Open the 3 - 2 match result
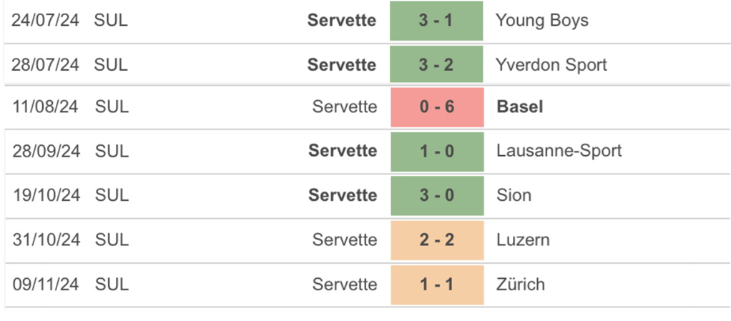The width and height of the screenshot is (731, 321). click(x=436, y=65)
